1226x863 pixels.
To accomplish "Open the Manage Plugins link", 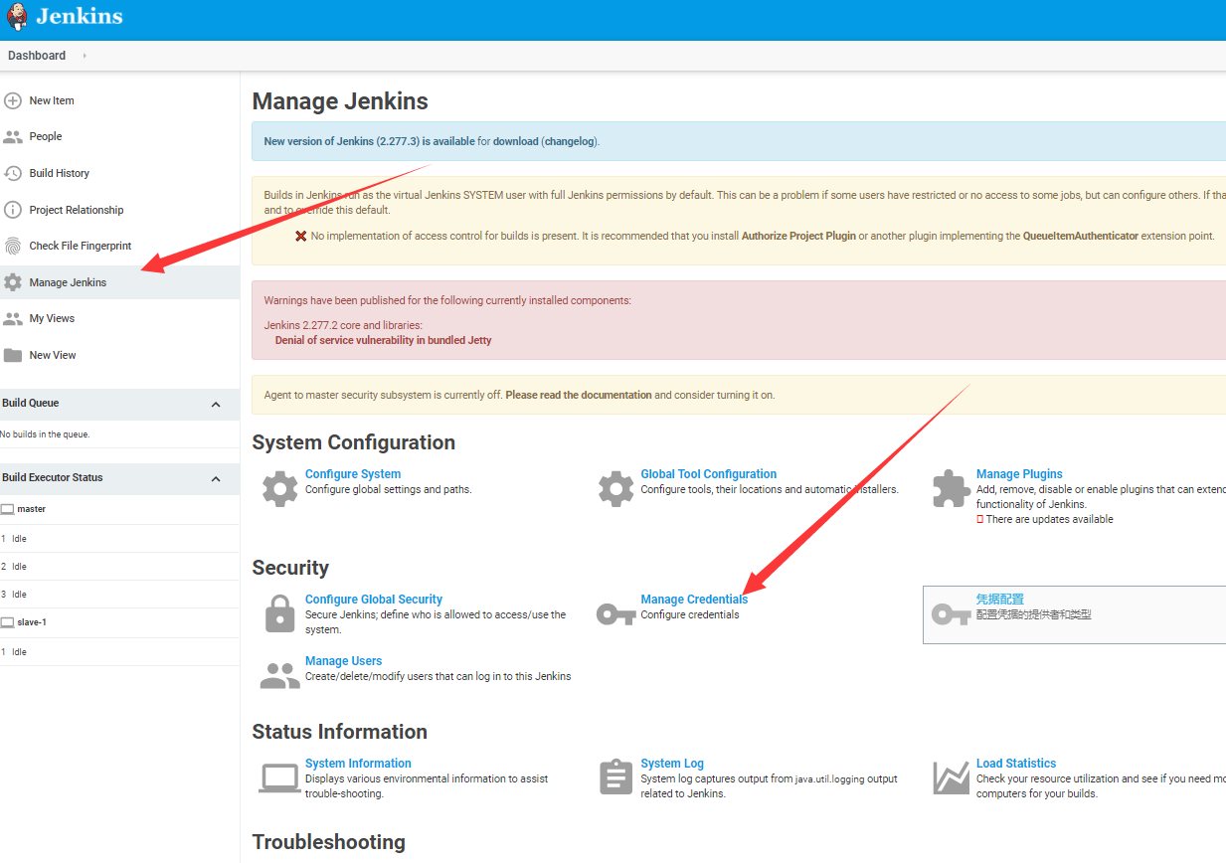I will pos(1019,474).
